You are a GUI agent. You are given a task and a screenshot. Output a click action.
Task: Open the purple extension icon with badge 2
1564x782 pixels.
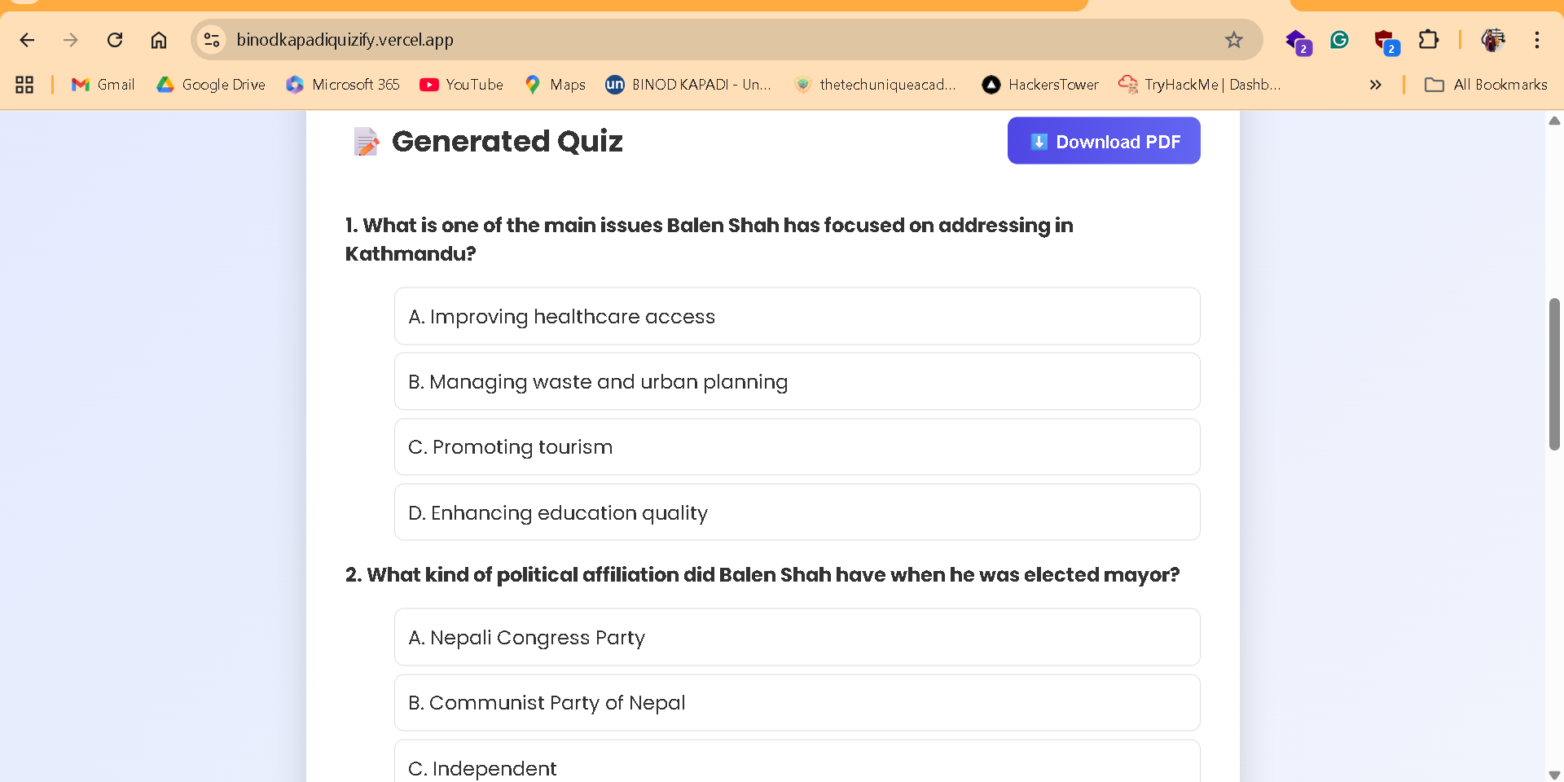[x=1297, y=39]
